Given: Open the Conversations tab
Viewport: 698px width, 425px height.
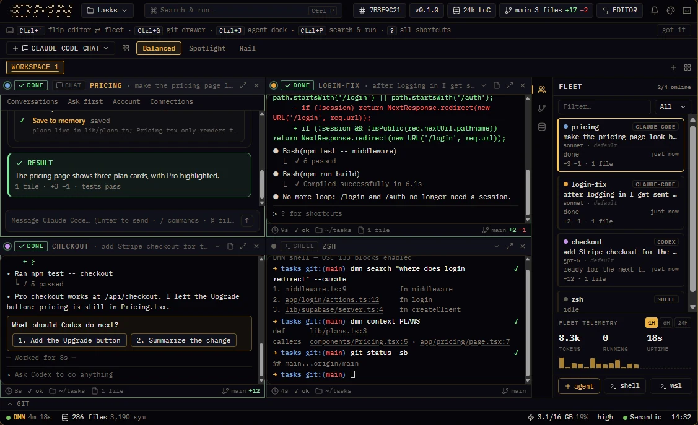Looking at the screenshot, I should pos(32,102).
